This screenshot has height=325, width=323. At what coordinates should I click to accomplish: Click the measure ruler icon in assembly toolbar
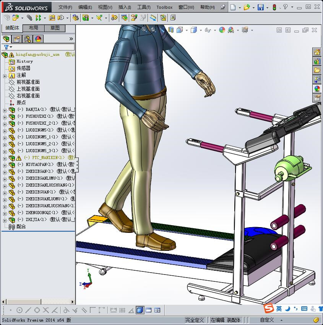click(153, 18)
